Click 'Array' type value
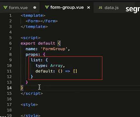This screenshot has width=140, height=117. click(x=57, y=66)
